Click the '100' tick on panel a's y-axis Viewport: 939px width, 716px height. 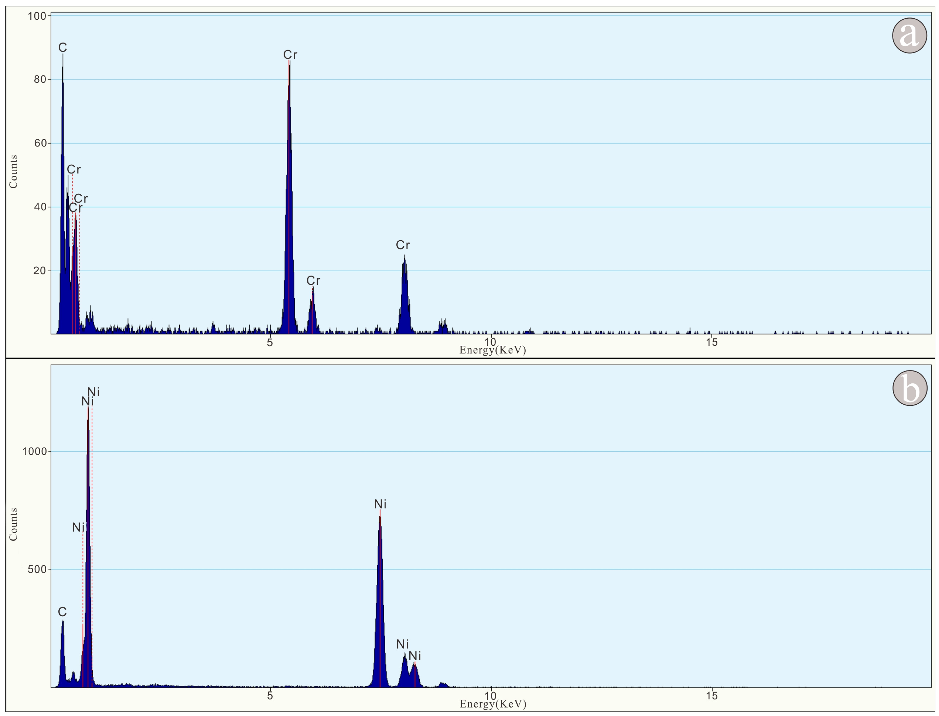click(x=37, y=16)
